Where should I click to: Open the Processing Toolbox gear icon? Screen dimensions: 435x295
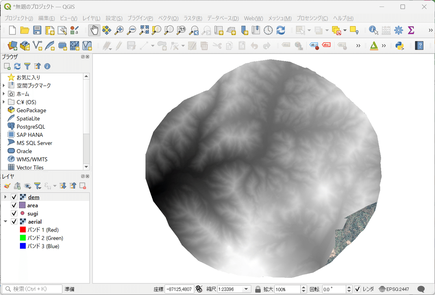[398, 30]
